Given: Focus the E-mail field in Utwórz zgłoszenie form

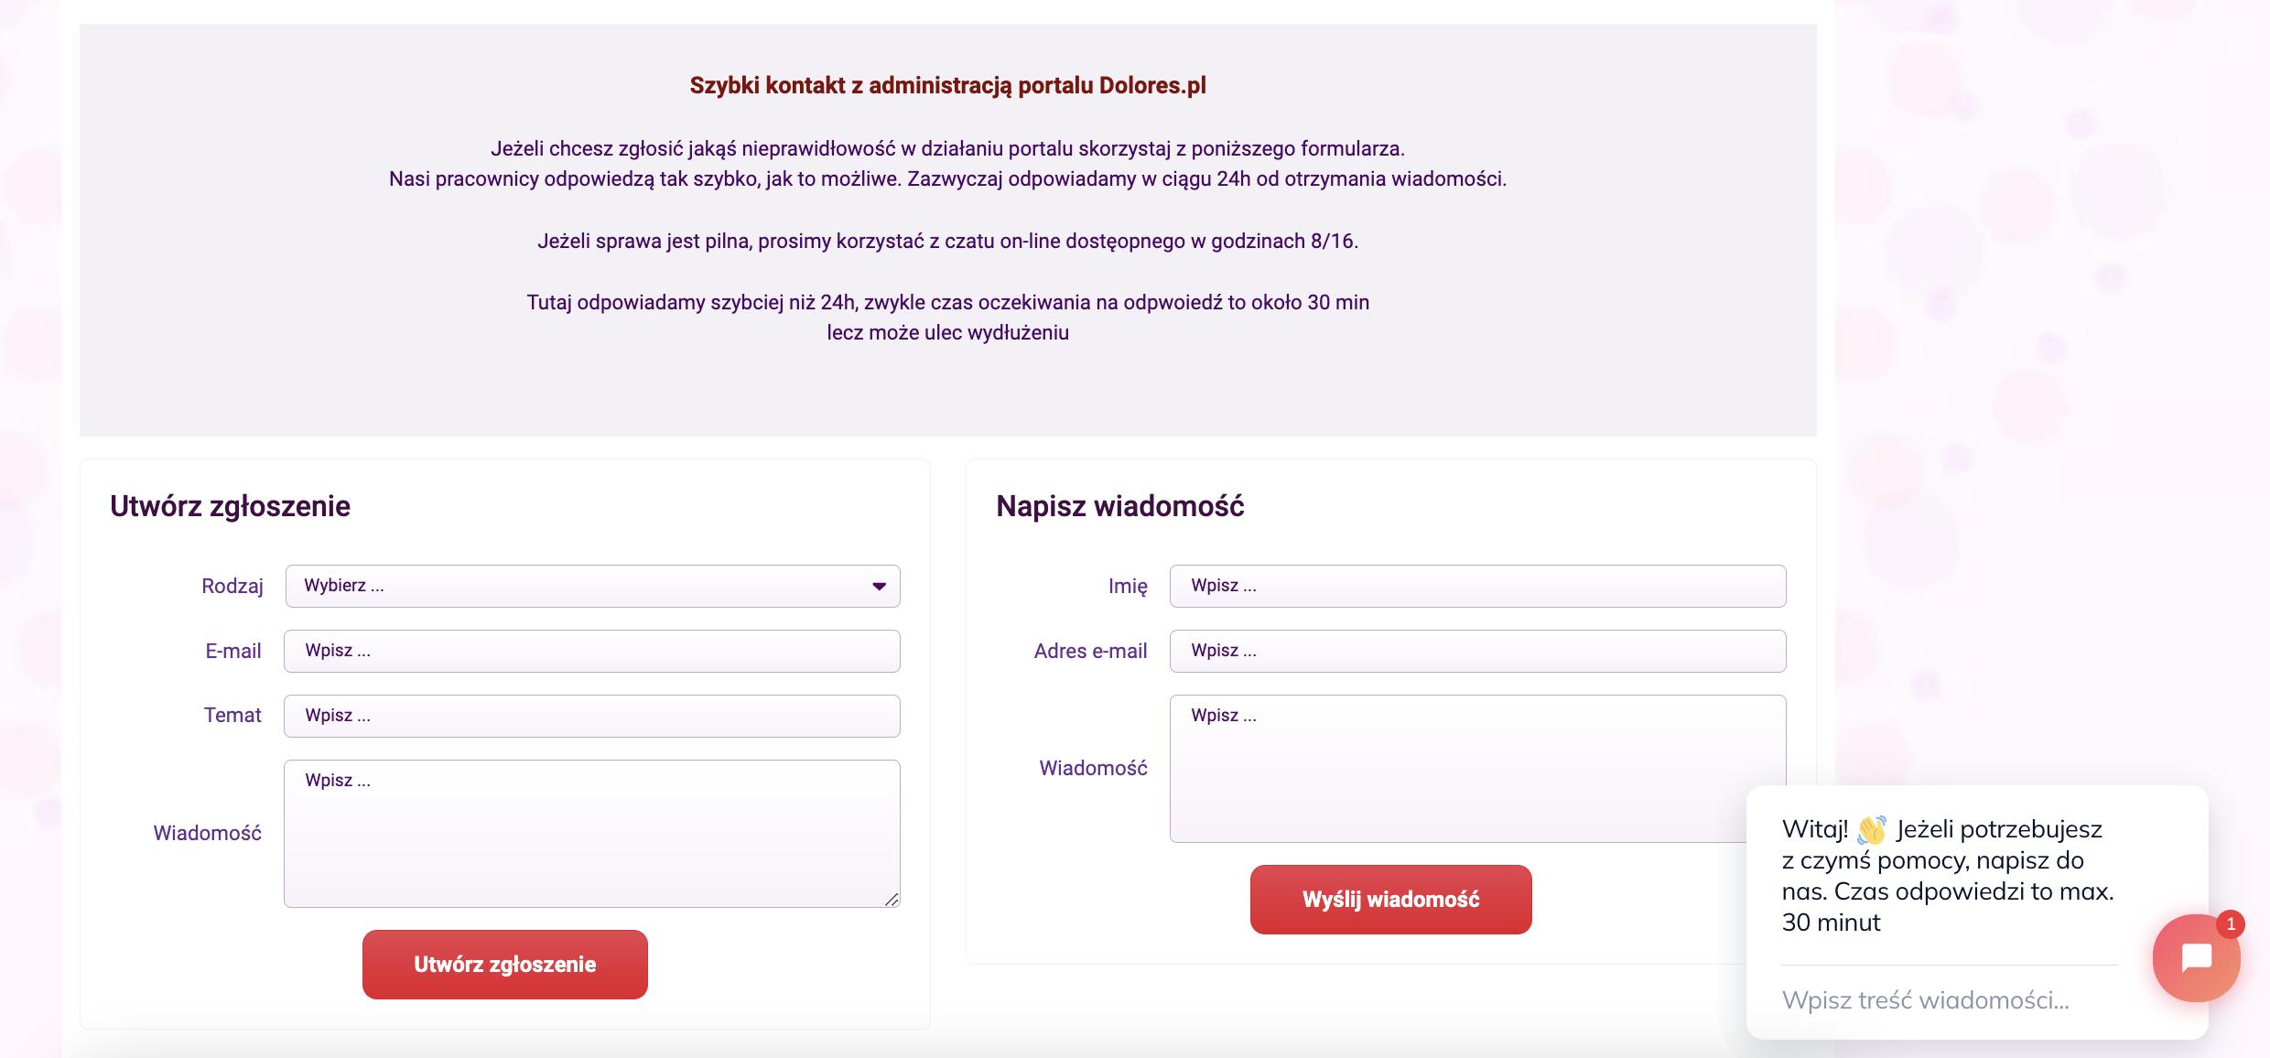Looking at the screenshot, I should tap(591, 651).
